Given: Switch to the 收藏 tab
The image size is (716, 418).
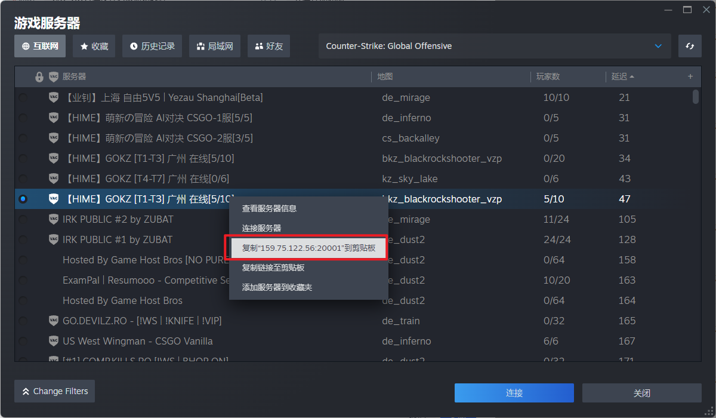Looking at the screenshot, I should point(94,46).
